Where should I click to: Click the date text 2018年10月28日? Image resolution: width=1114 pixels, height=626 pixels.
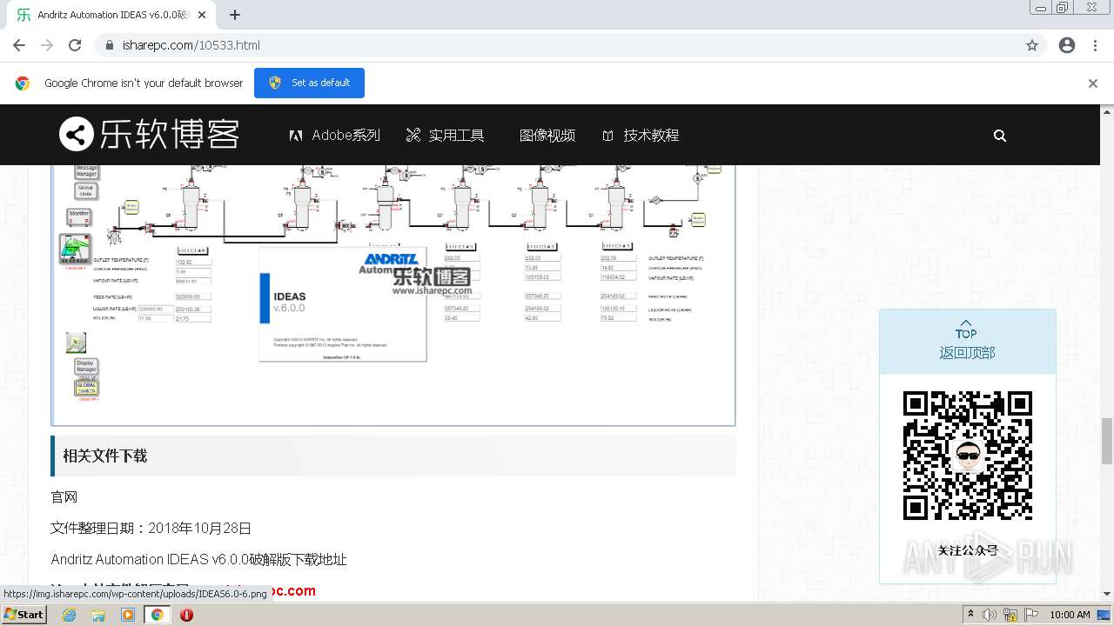(200, 529)
